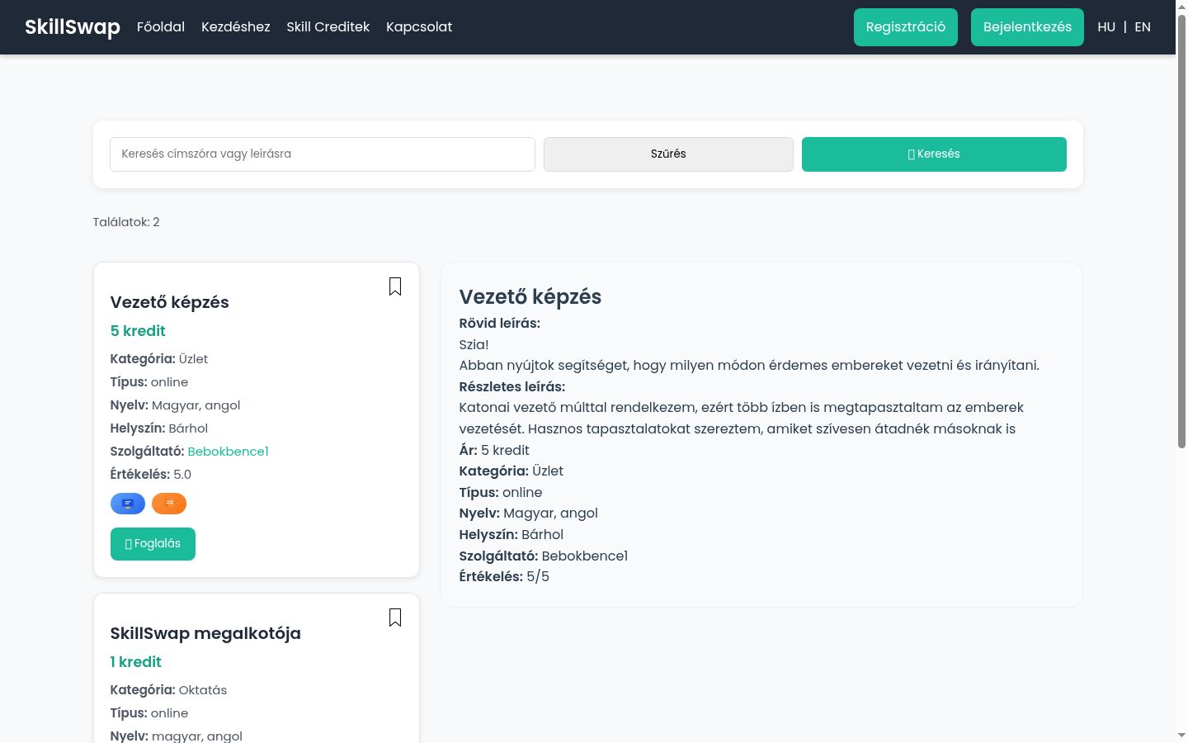Image resolution: width=1188 pixels, height=743 pixels.
Task: Bookmark the SkillSwap megalkotója card
Action: click(x=395, y=618)
